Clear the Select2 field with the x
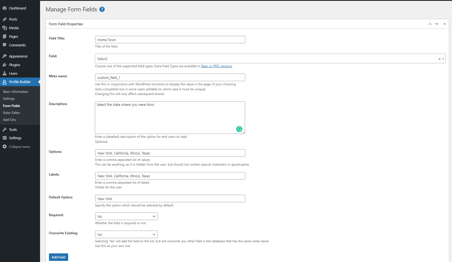Viewport: 452px width, 262px height. click(439, 59)
